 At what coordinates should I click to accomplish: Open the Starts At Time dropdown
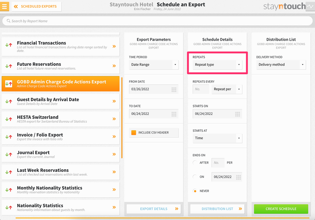217,138
